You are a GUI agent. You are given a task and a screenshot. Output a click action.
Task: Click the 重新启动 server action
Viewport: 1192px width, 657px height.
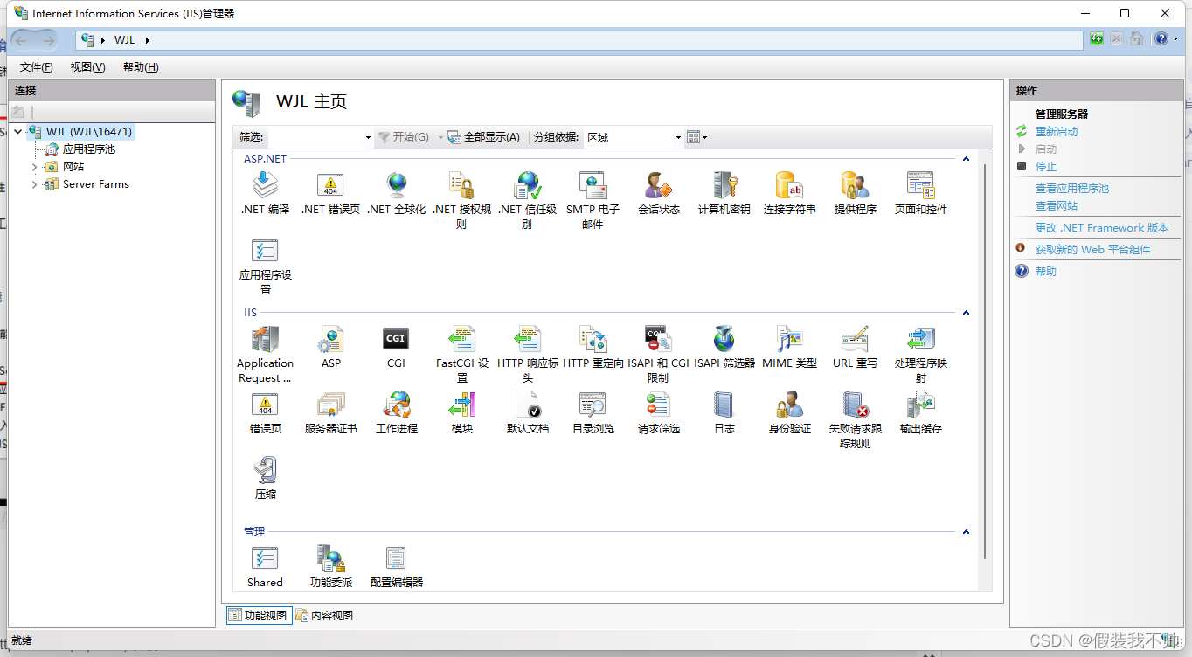[1057, 131]
